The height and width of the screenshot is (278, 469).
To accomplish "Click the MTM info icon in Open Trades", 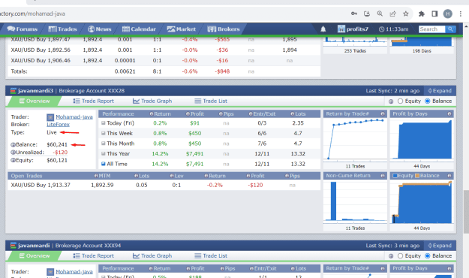I will click(96, 176).
